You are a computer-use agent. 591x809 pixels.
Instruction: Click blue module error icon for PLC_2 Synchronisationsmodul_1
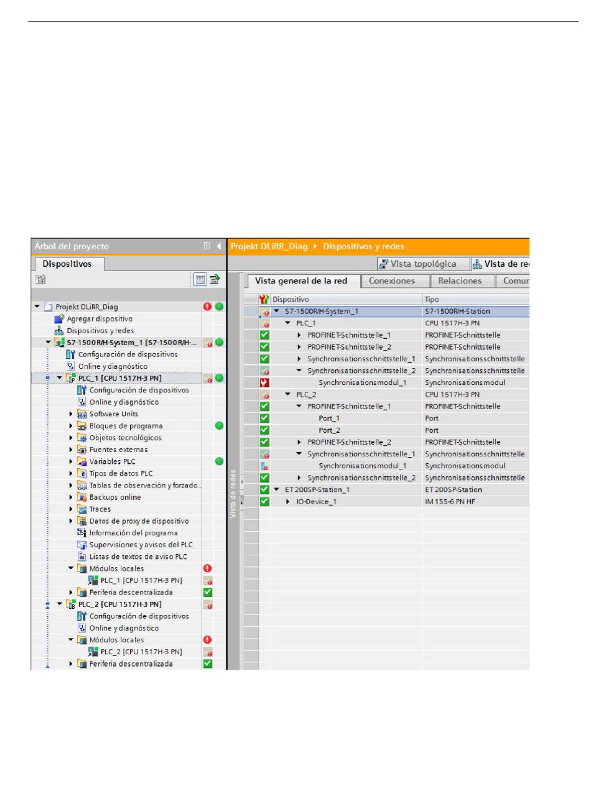click(x=264, y=466)
